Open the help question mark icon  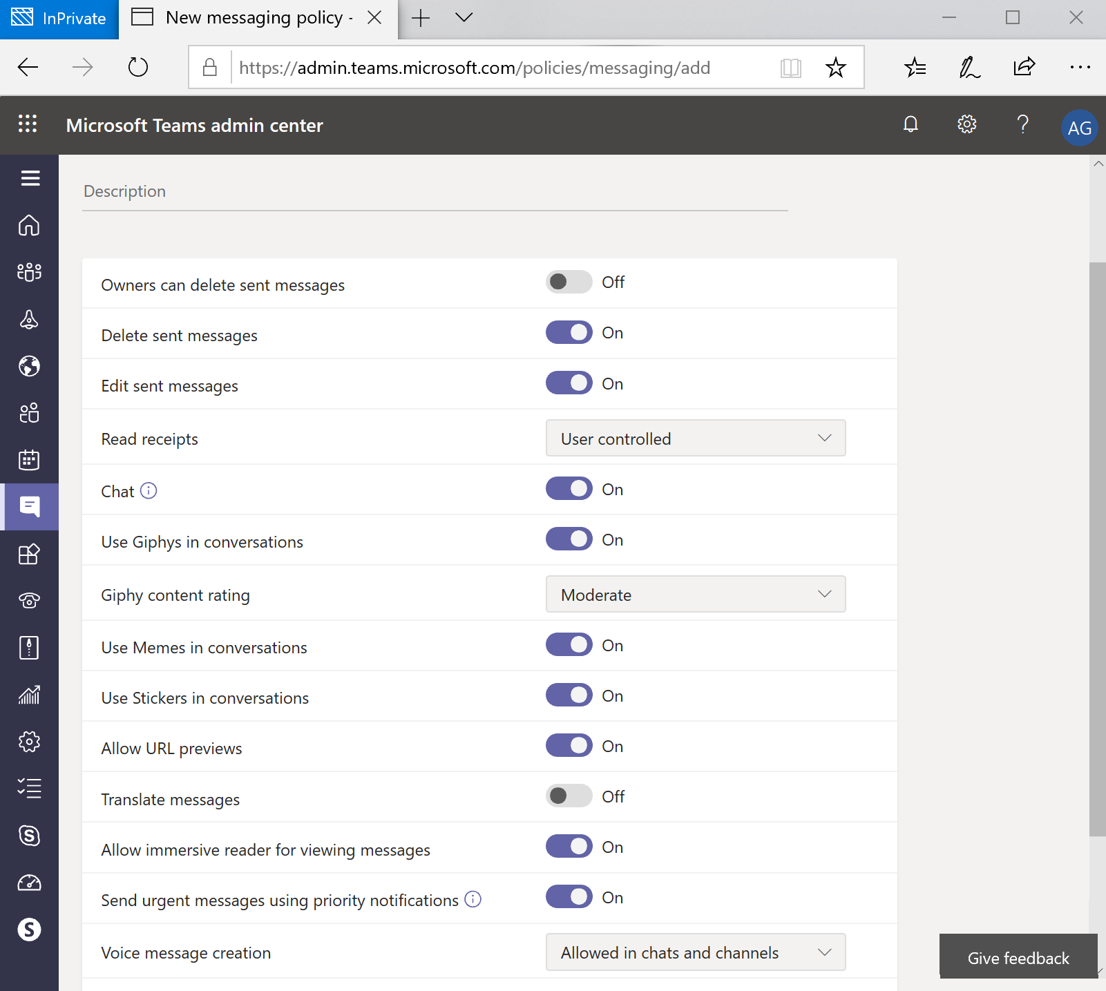(x=1023, y=124)
